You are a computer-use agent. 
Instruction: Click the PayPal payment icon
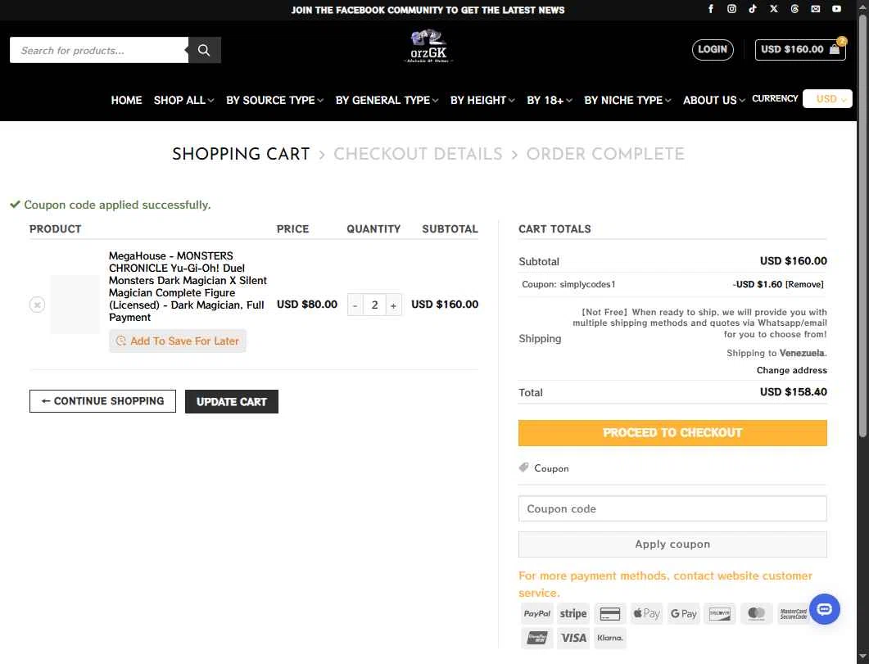pos(537,613)
